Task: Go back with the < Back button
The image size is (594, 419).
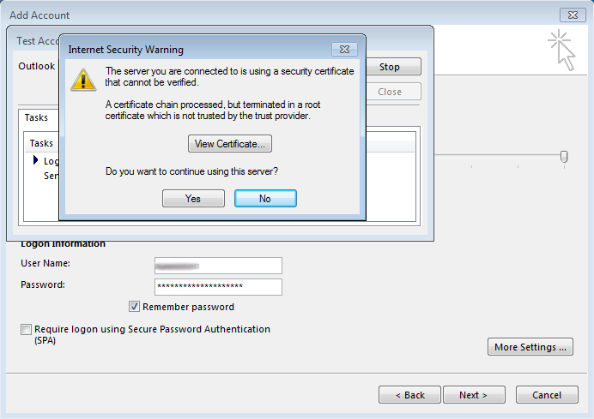Action: point(409,395)
